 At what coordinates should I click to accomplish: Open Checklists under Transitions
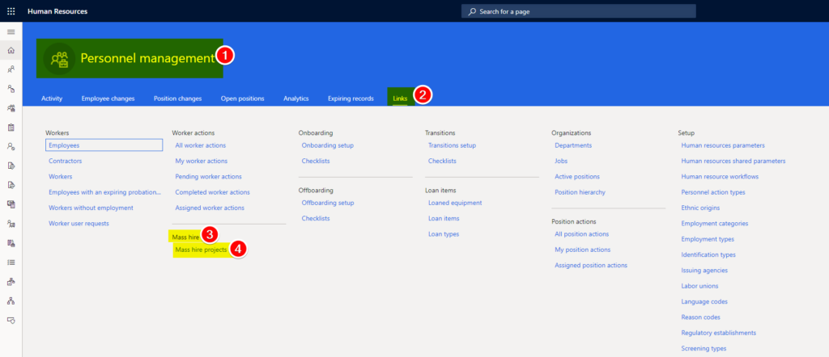coord(442,161)
